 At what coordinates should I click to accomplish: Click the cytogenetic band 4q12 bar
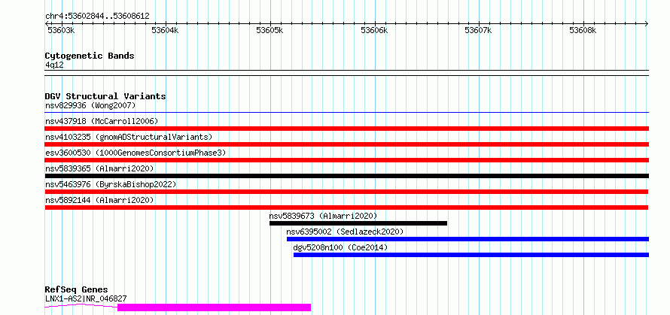347,73
